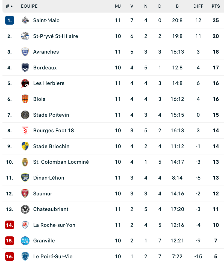Select the Bourges Foot 18 logo
The image size is (224, 264).
(x=25, y=130)
